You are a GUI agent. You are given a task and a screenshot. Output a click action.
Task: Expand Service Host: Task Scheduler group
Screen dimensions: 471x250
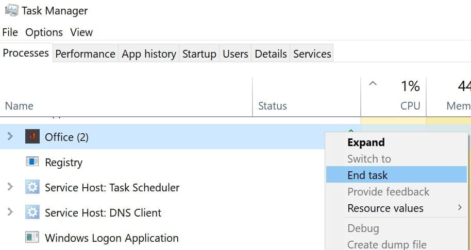tap(10, 187)
